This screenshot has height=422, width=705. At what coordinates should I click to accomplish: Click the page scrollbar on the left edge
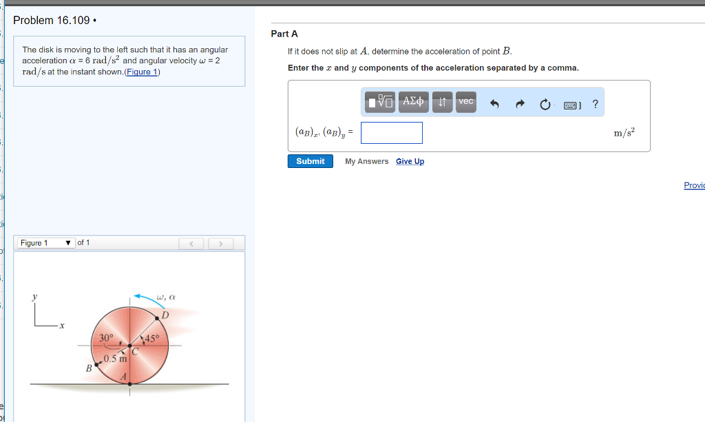(3, 207)
